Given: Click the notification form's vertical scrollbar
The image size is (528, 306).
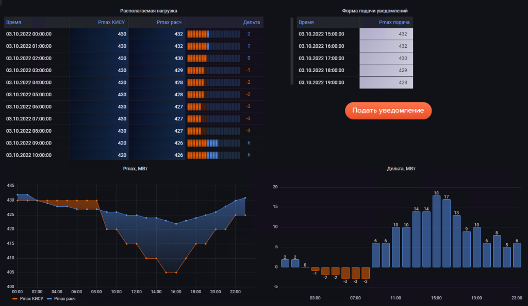Looking at the screenshot, I should pos(292,50).
